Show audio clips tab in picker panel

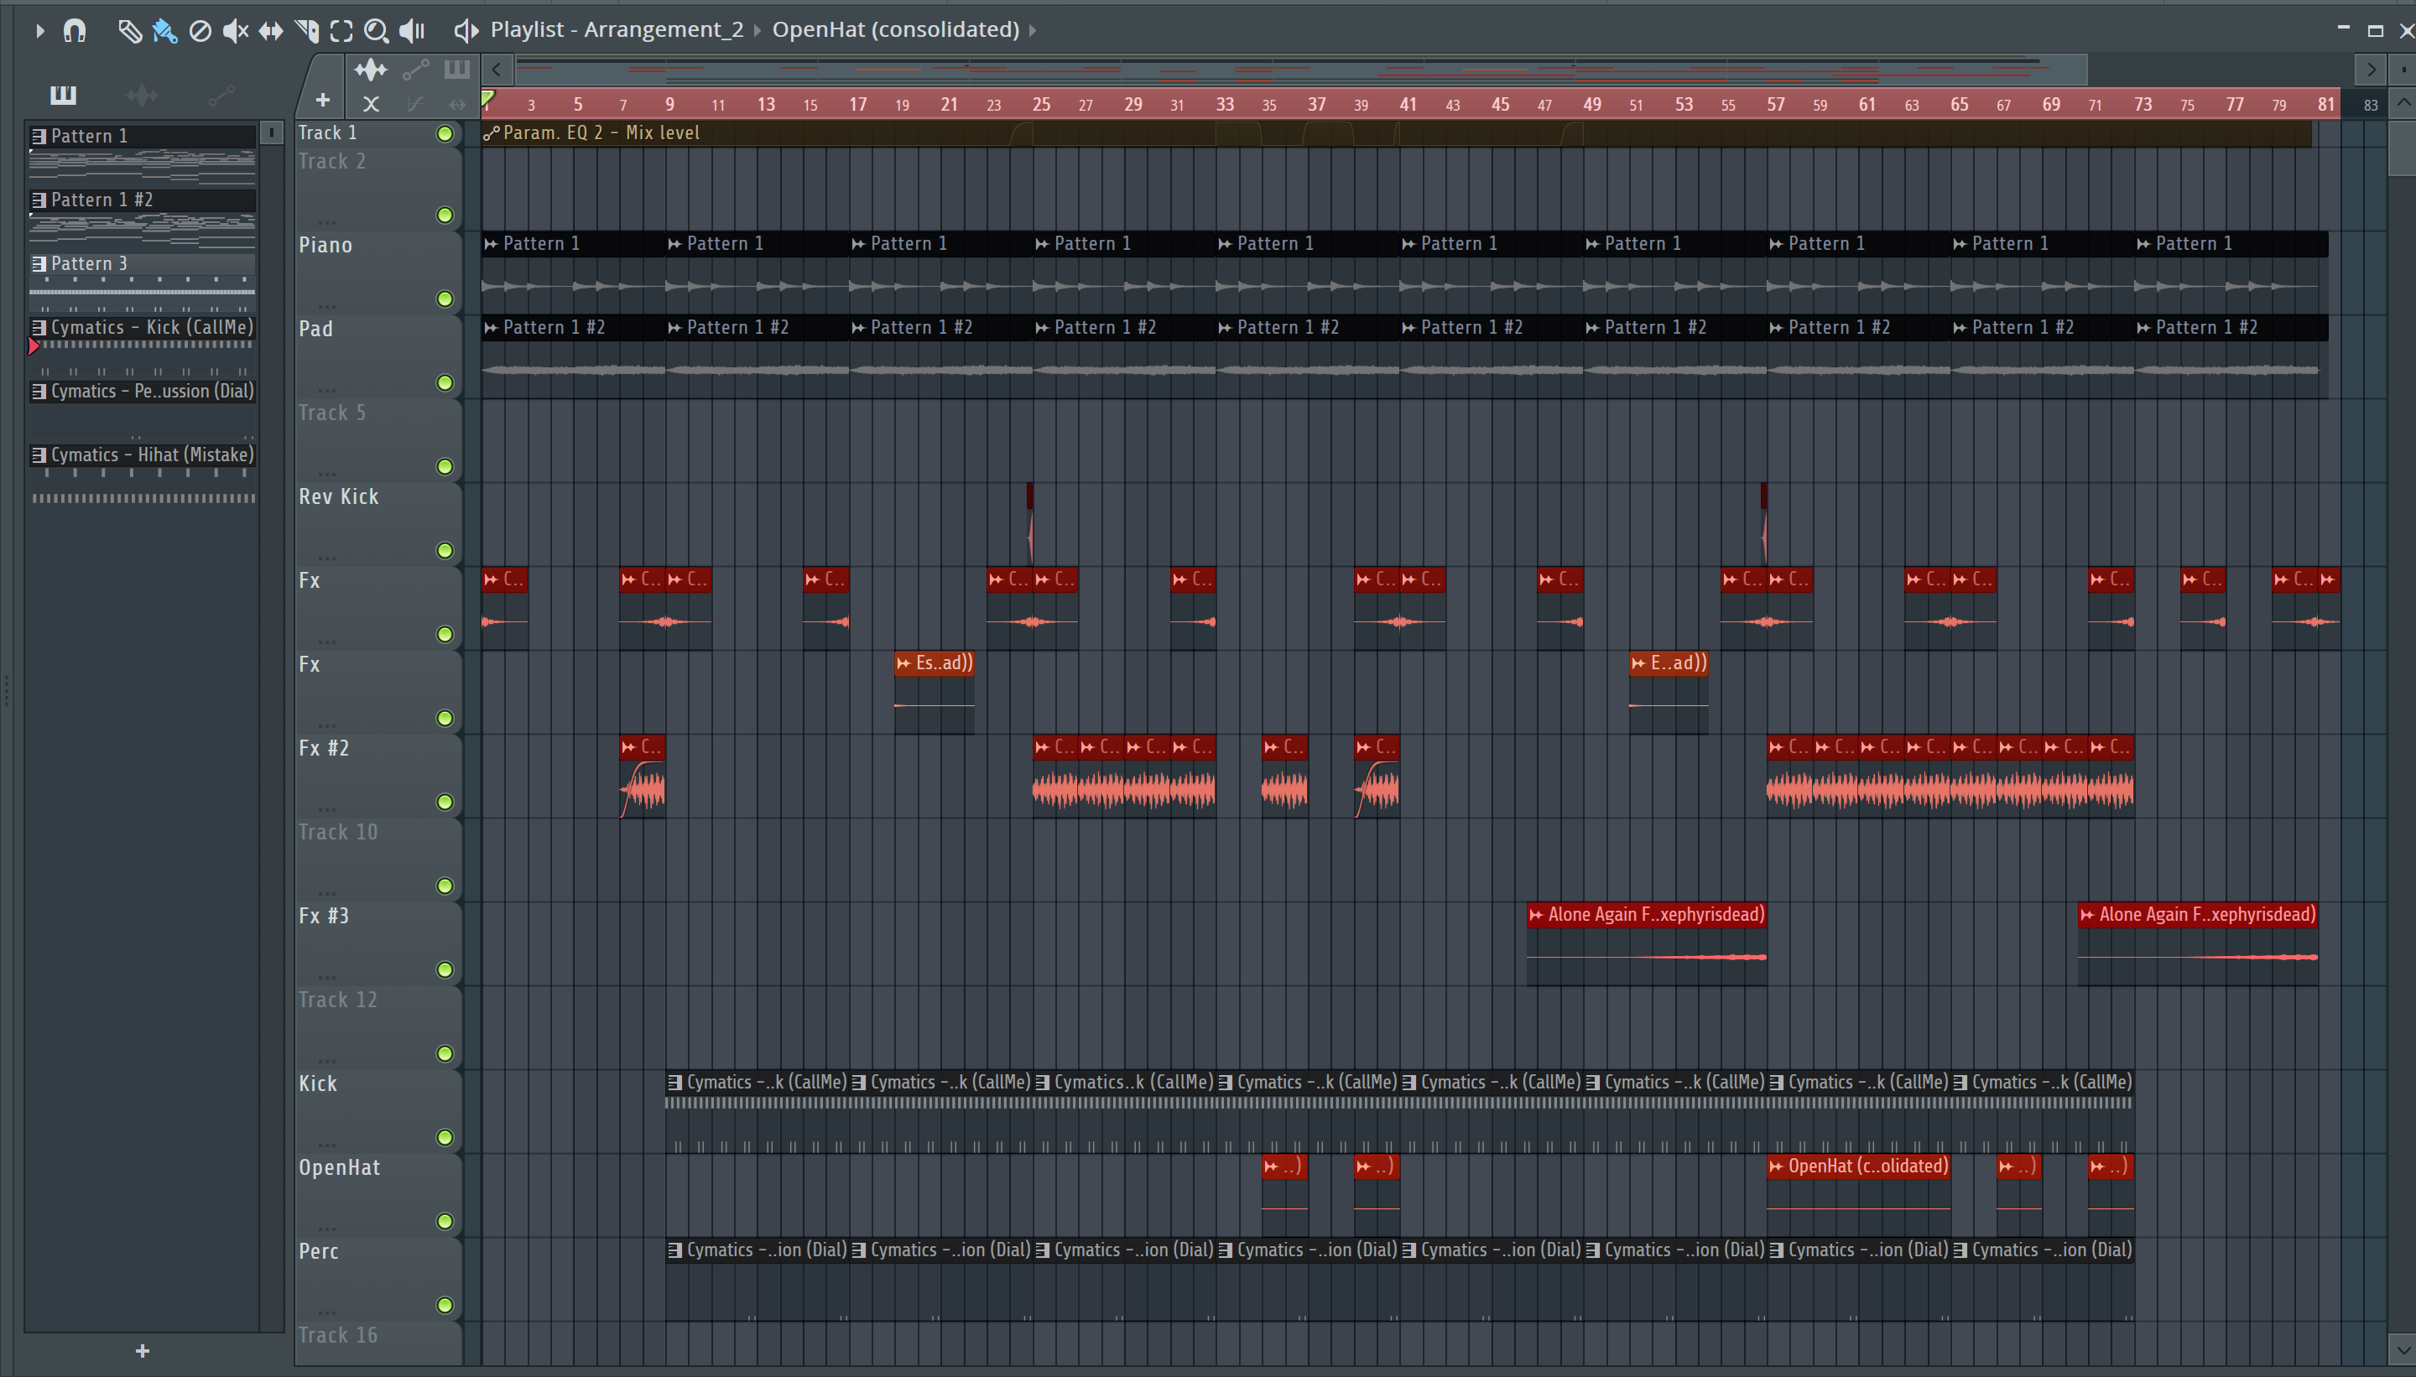coord(142,95)
